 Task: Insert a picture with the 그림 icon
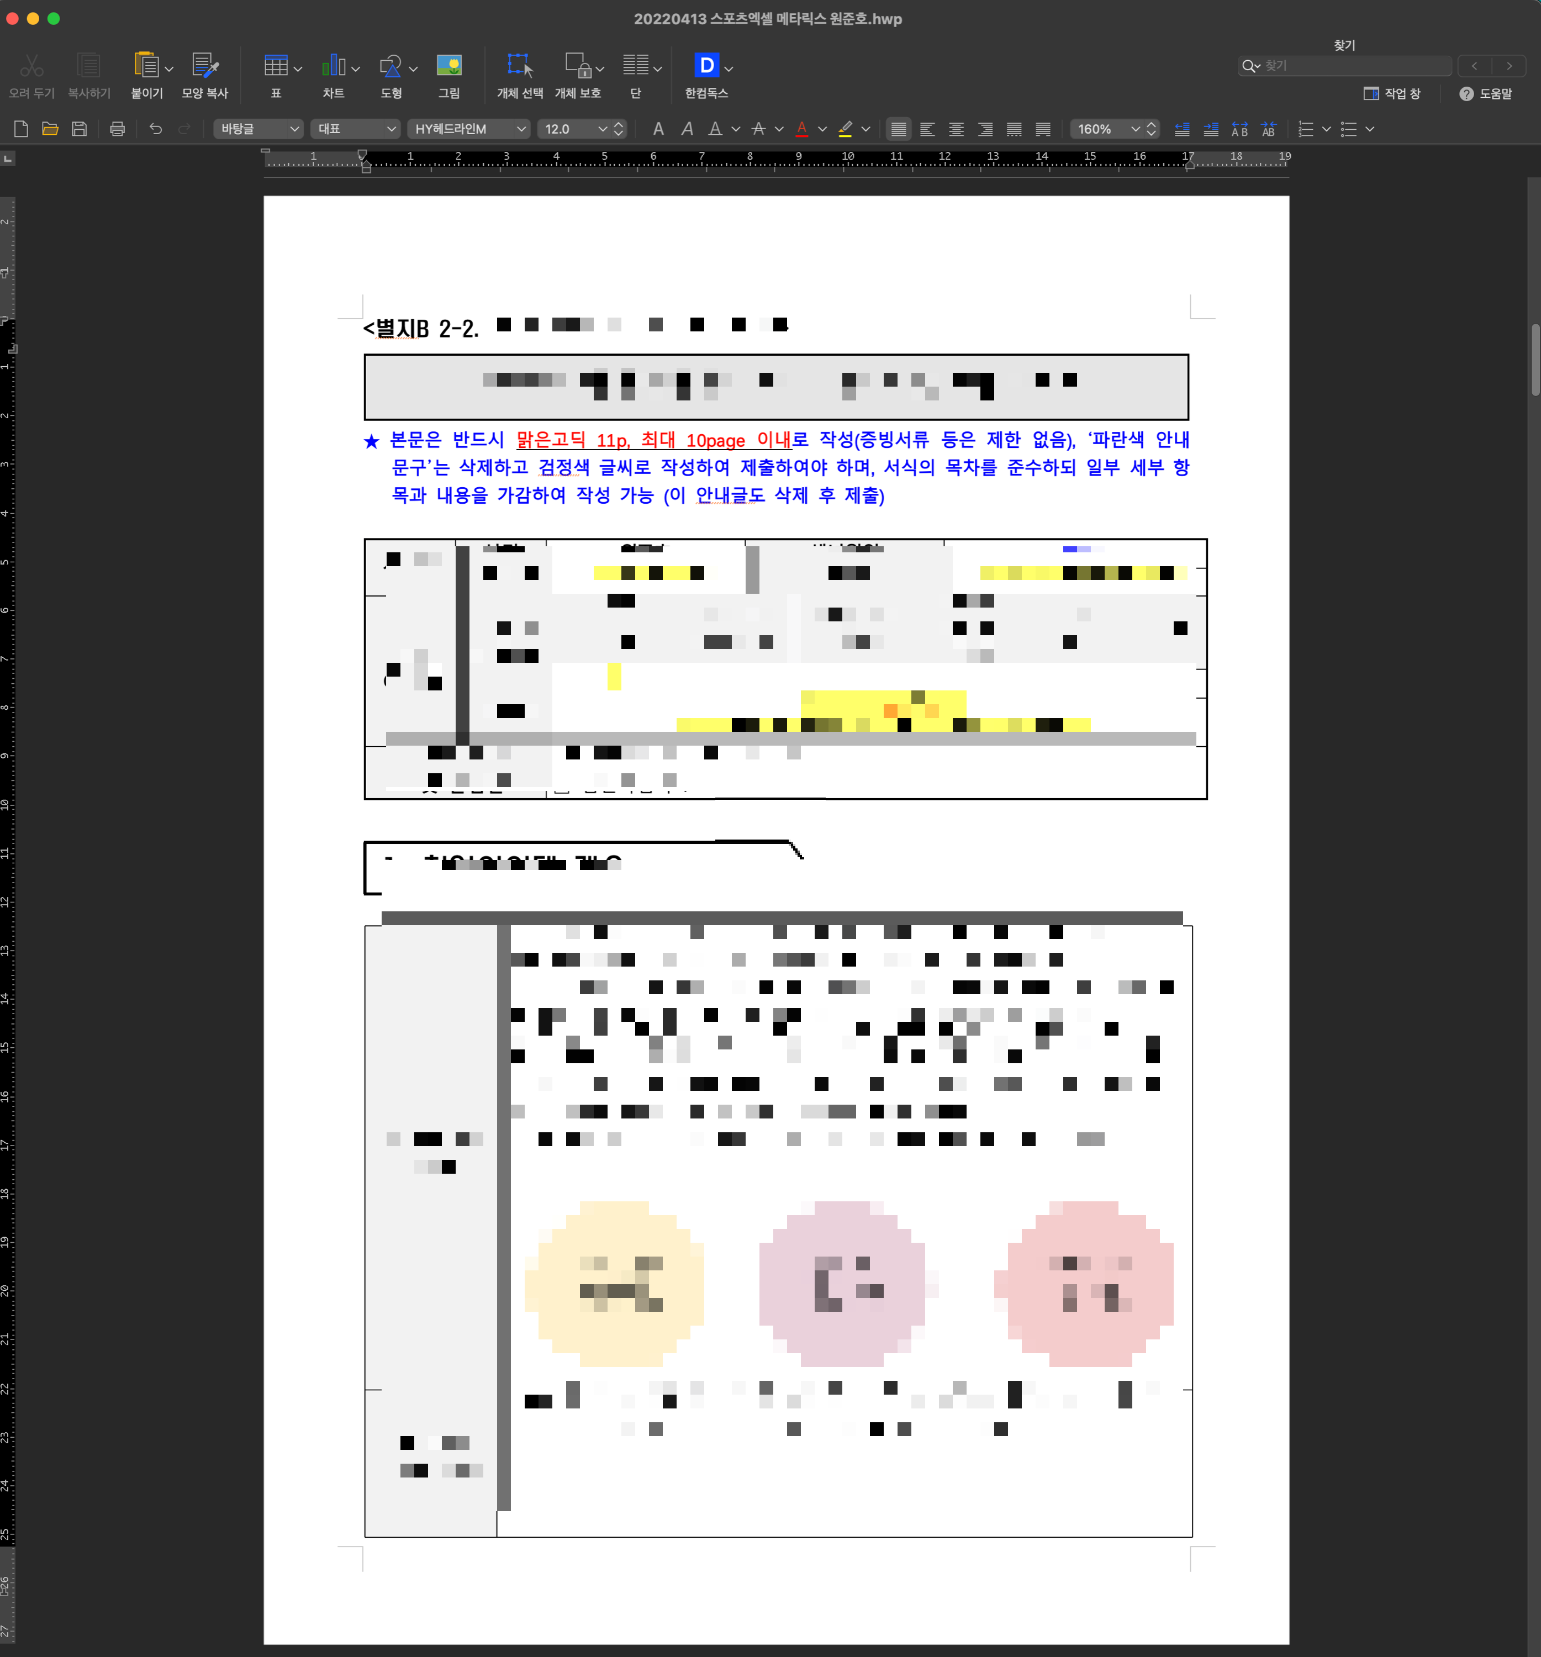click(449, 66)
